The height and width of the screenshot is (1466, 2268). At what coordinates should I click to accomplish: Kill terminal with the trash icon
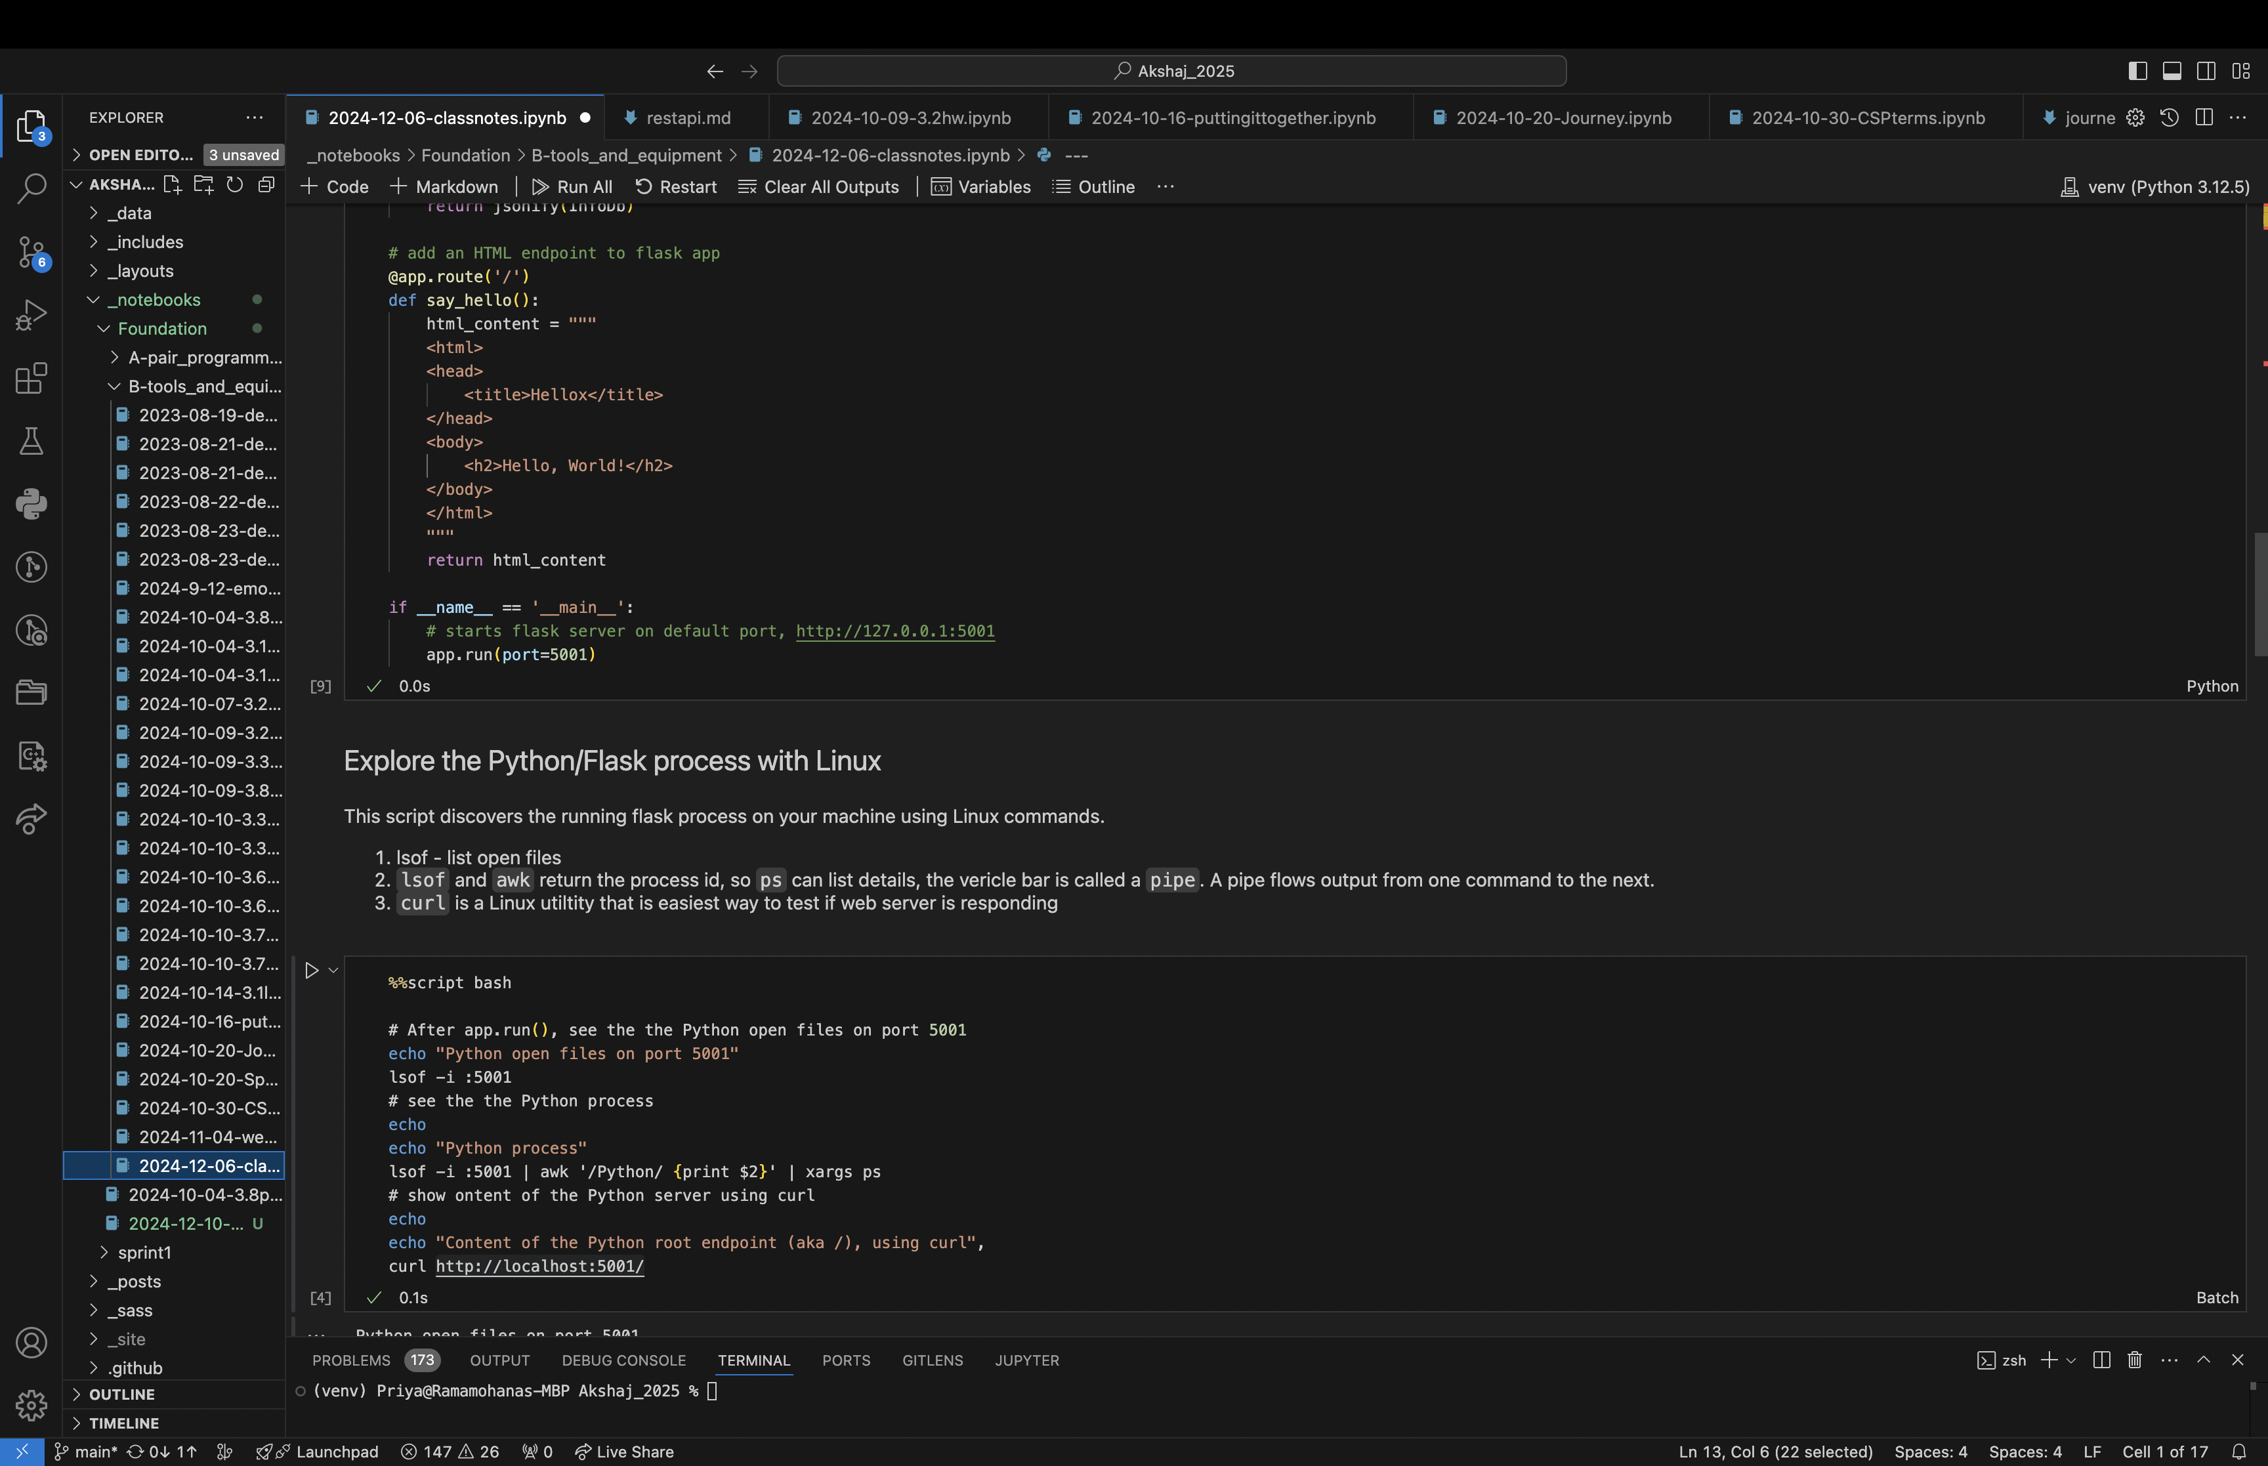point(2135,1360)
